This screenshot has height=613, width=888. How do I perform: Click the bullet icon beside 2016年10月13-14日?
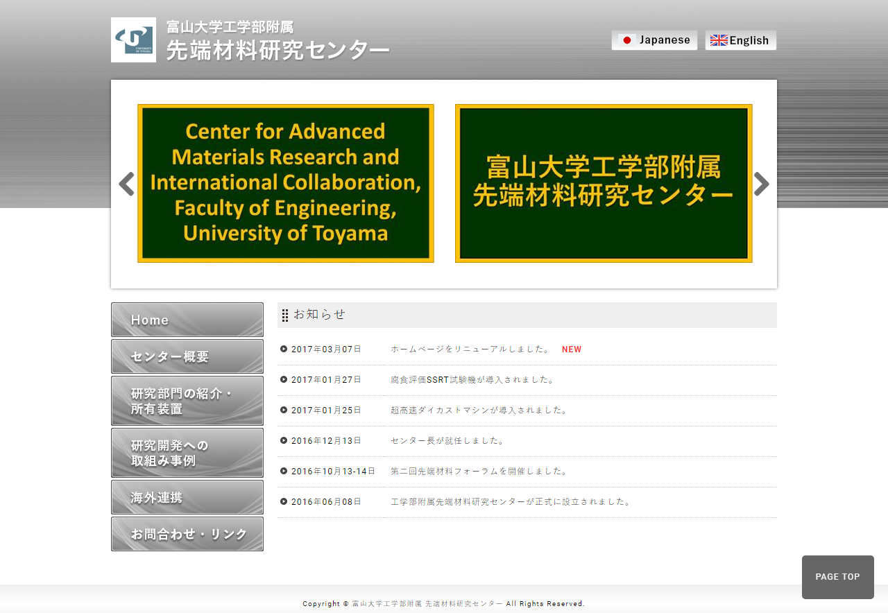[x=284, y=471]
